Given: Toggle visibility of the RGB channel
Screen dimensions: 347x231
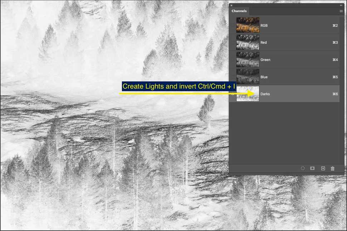Looking at the screenshot, I should [x=233, y=25].
